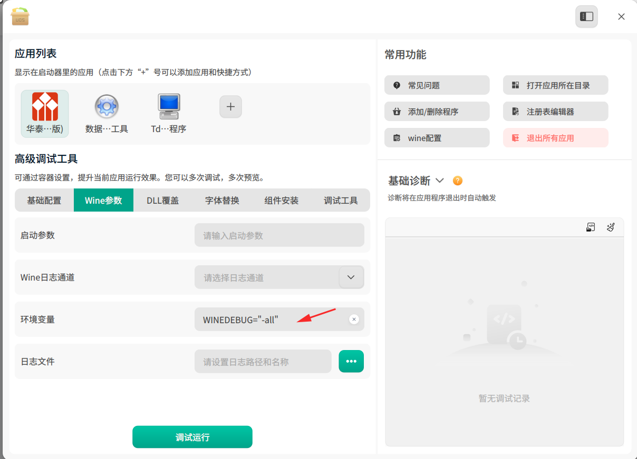Expand the 基础诊断 chevron
Image resolution: width=637 pixels, height=459 pixels.
pos(440,181)
